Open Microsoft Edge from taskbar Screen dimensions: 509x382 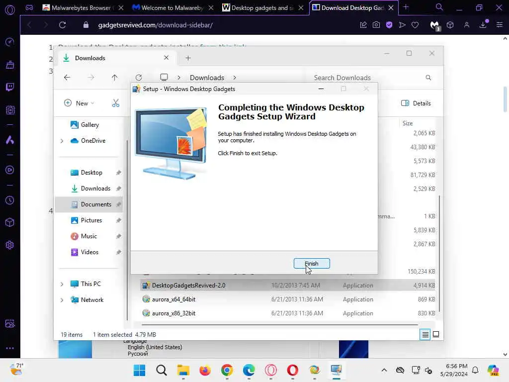click(249, 370)
